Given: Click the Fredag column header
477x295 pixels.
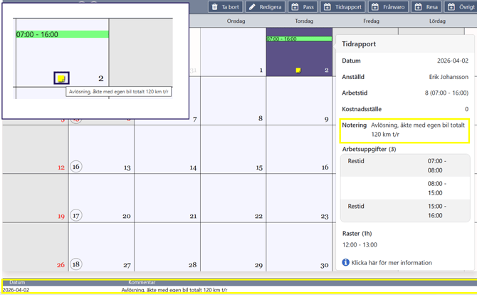Looking at the screenshot, I should tap(371, 21).
